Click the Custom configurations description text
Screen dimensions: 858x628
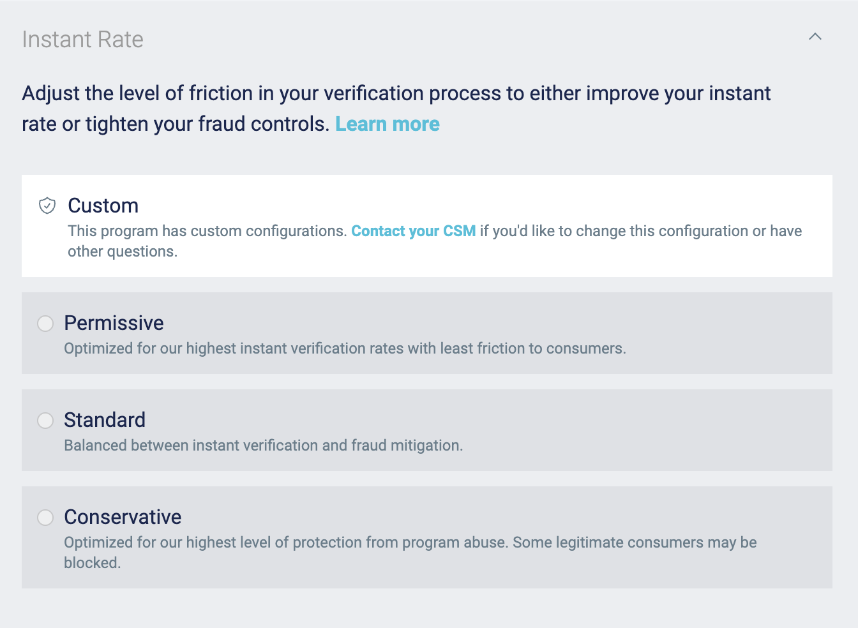[207, 231]
